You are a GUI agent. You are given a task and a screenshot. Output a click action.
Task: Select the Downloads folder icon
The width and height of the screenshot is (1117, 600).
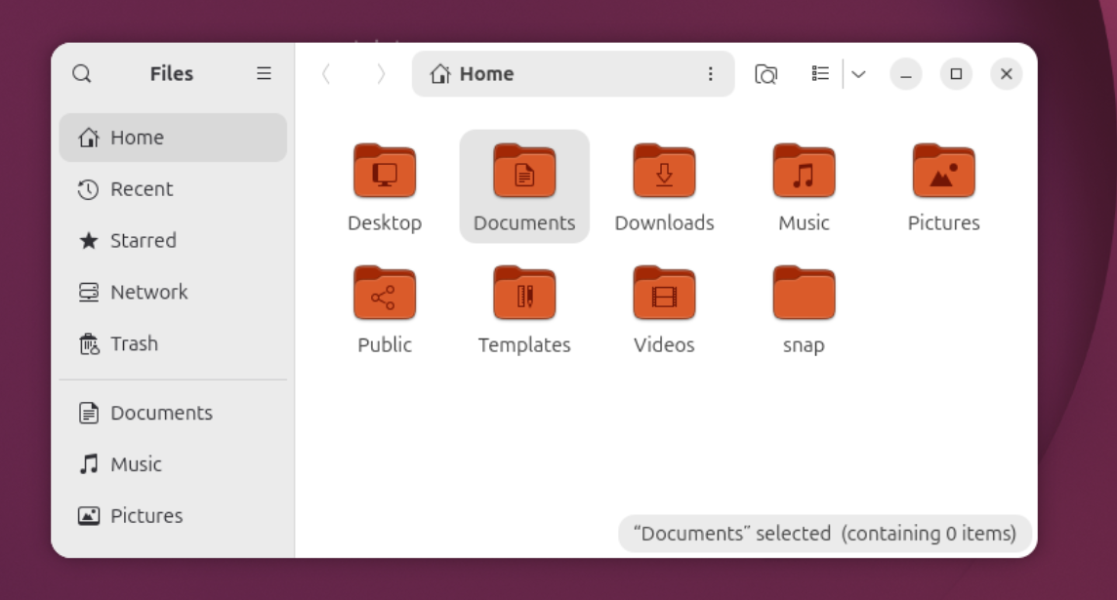pos(664,171)
